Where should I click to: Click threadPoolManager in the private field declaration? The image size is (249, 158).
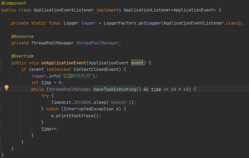[x=97, y=43]
